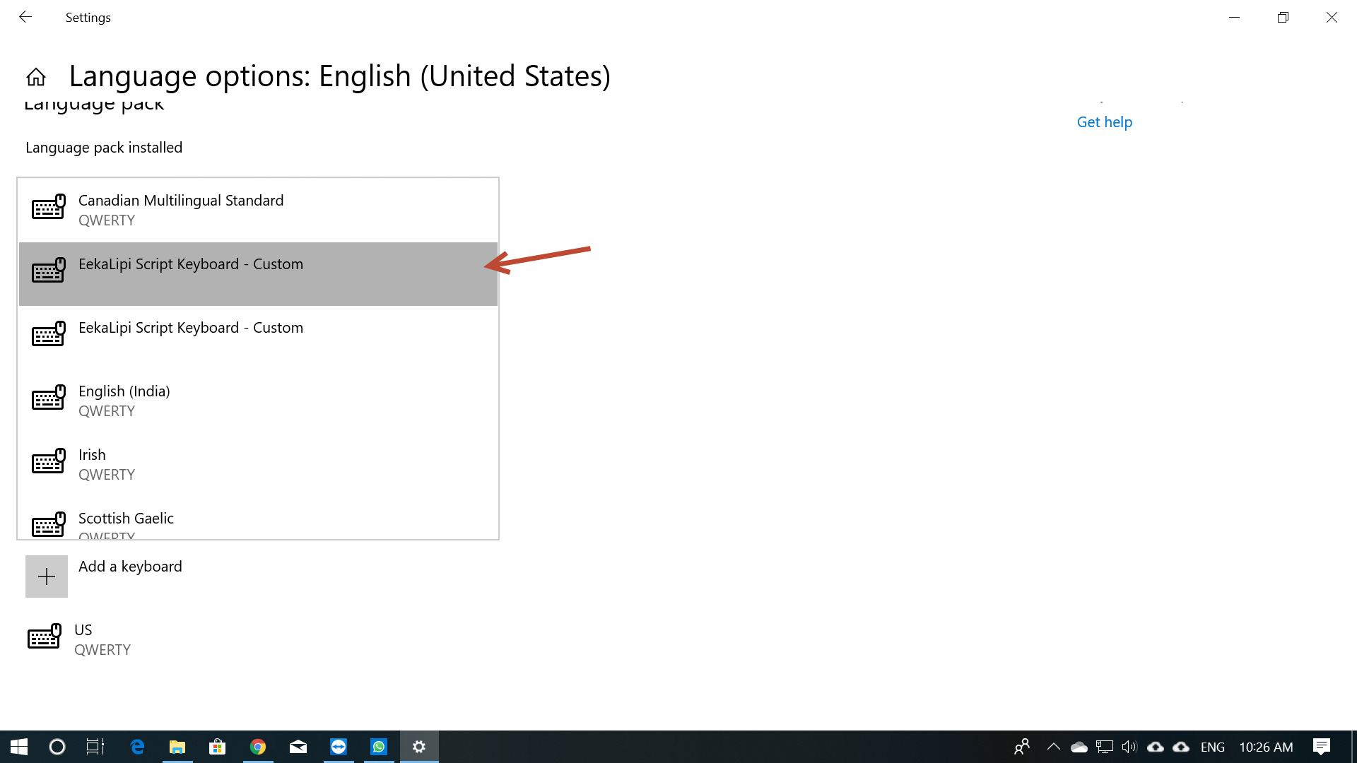
Task: Click the plus icon to add keyboard
Action: [47, 576]
